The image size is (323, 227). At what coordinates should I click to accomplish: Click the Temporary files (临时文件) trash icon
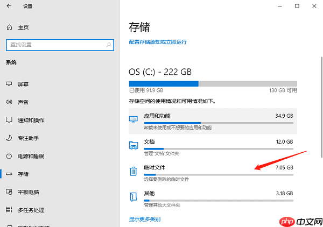point(134,171)
